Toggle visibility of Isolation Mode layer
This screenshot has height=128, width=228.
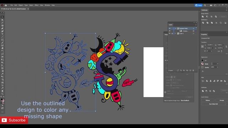pyautogui.click(x=170, y=28)
